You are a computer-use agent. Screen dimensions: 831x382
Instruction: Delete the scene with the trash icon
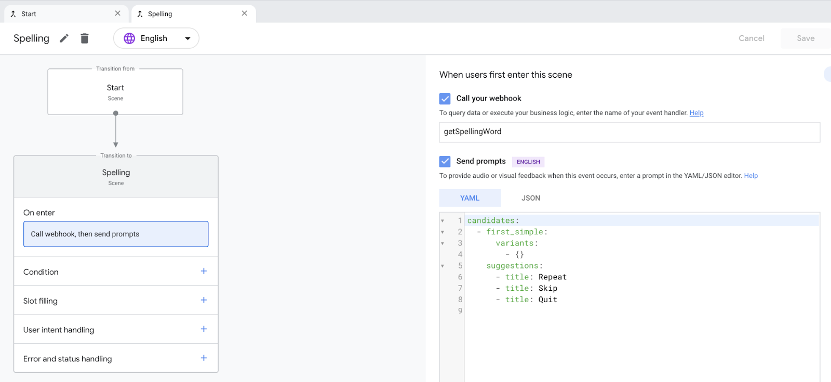pyautogui.click(x=85, y=38)
